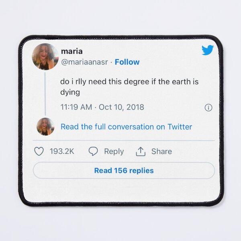241x241 pixels.
Task: Click the Twitter bird logo
Action: click(x=208, y=50)
